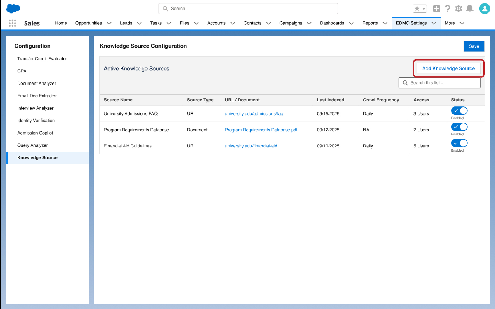This screenshot has width=495, height=309.
Task: Click the magnifier icon in list search
Action: tap(405, 83)
